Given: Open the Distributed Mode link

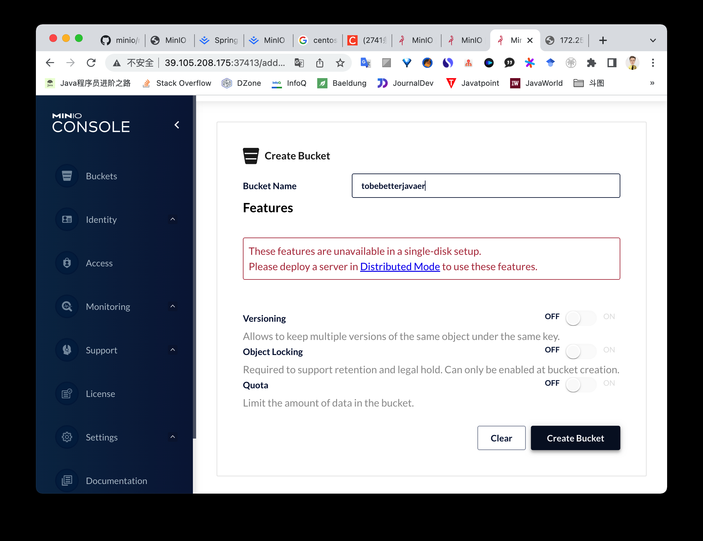Looking at the screenshot, I should point(400,267).
